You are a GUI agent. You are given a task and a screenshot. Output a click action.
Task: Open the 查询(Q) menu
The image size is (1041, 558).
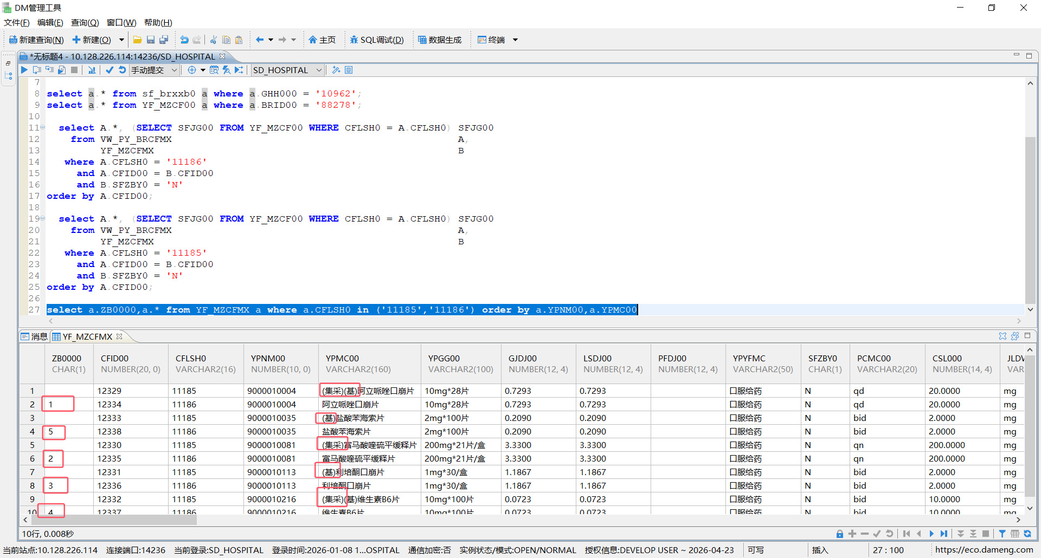coord(85,23)
